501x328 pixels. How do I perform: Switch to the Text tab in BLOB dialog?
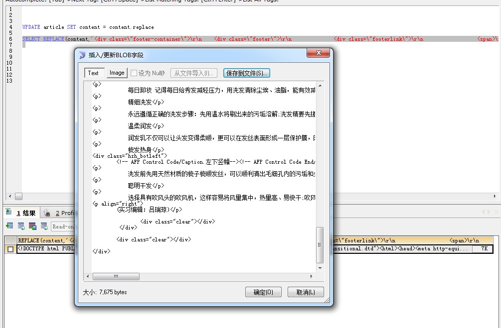[93, 73]
